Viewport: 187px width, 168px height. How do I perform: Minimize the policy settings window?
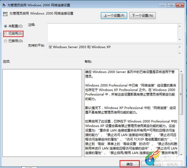162,5
